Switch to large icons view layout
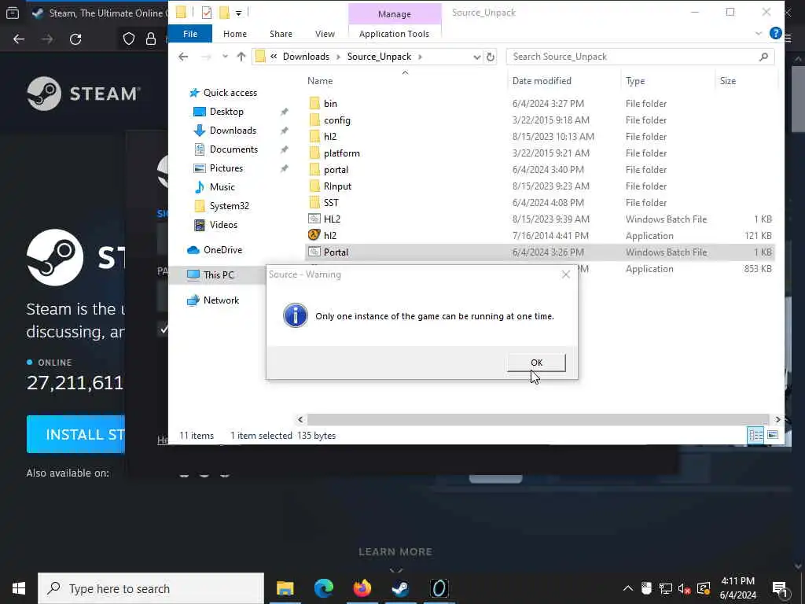This screenshot has height=604, width=805. pyautogui.click(x=772, y=436)
